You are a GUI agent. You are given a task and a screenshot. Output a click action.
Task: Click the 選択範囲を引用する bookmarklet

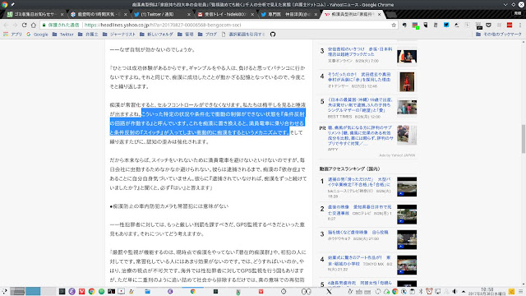(243, 35)
